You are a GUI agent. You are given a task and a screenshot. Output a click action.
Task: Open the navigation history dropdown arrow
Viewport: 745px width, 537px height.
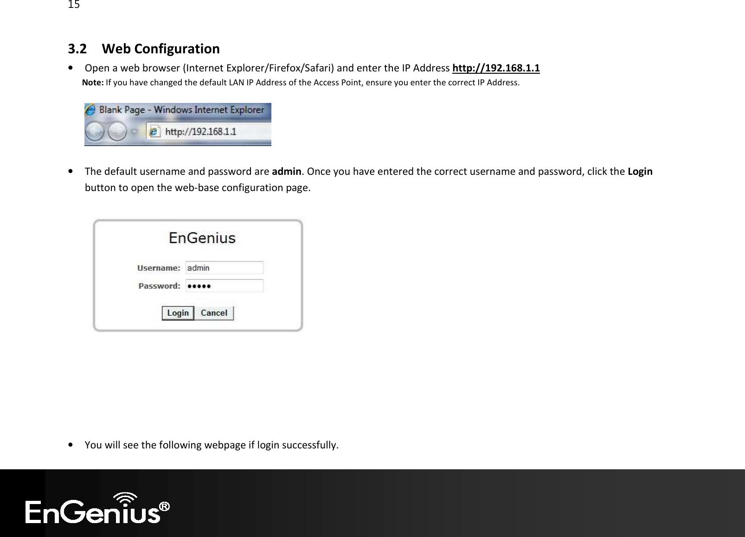[134, 132]
